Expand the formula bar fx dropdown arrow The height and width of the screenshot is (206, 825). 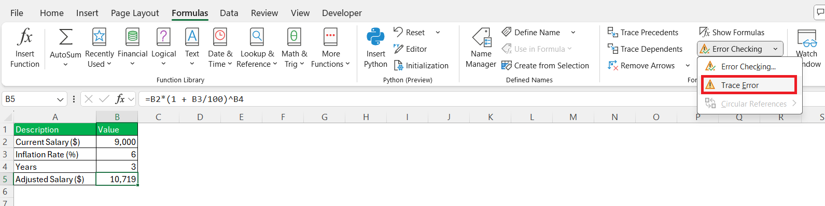tap(131, 99)
